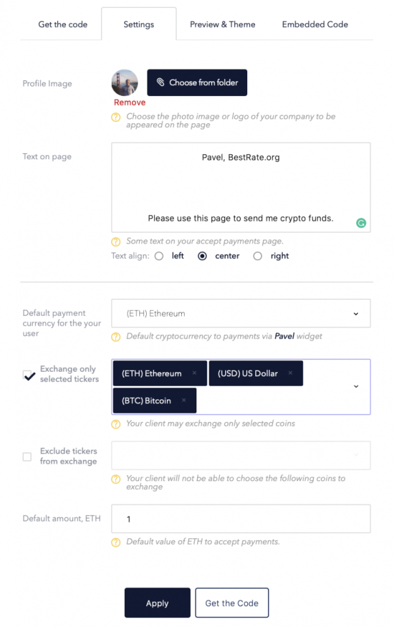
Task: Click help icon next to default cryptocurrency hint
Action: coord(116,337)
